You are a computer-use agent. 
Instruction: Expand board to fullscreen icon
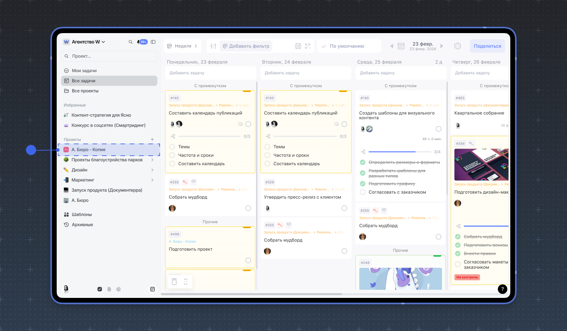click(x=307, y=46)
